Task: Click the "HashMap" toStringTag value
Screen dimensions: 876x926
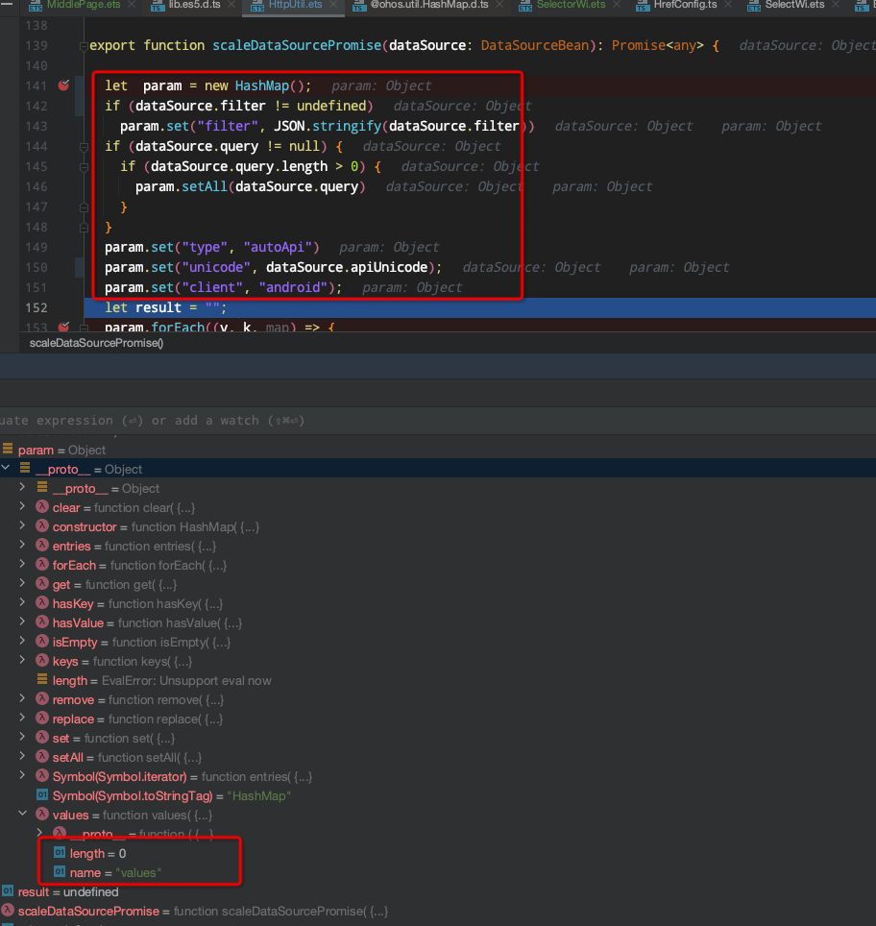Action: click(258, 796)
